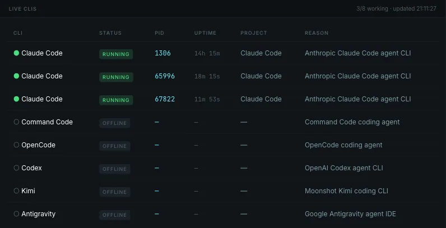446x228 pixels.
Task: Click the OFFLINE badge in the Kimi row
Action: pyautogui.click(x=115, y=192)
